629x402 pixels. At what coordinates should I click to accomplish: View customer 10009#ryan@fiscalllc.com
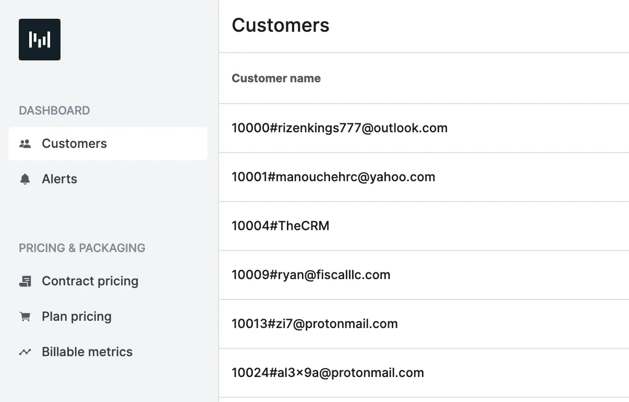click(x=311, y=275)
